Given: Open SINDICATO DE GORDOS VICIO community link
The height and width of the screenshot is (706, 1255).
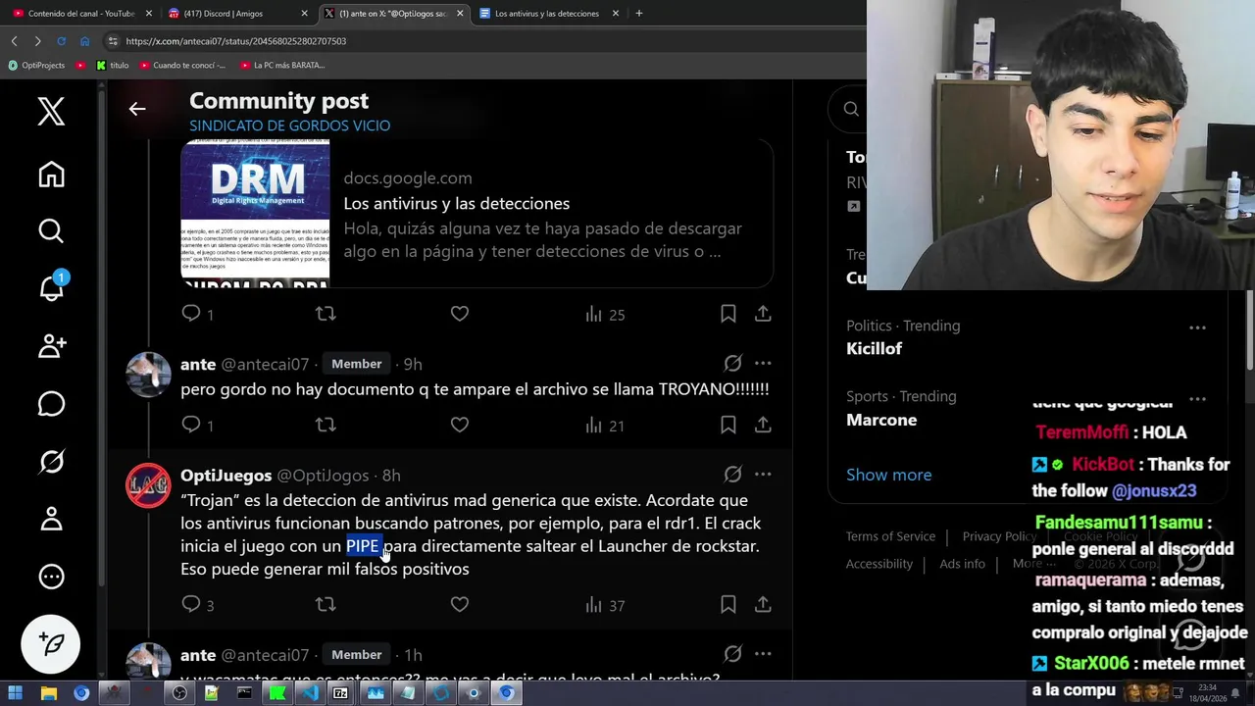Looking at the screenshot, I should [x=289, y=126].
